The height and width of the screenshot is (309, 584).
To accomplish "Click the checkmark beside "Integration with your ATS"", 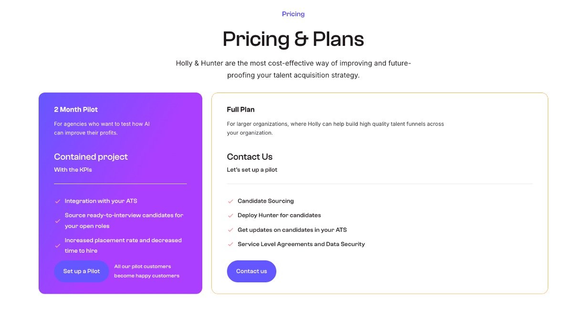I will [58, 202].
